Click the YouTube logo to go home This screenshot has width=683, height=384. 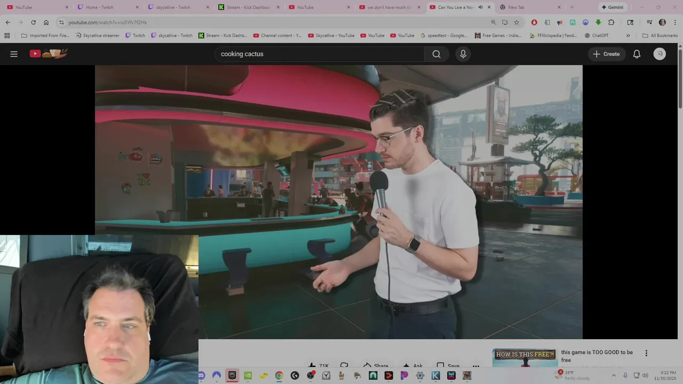[x=49, y=53]
